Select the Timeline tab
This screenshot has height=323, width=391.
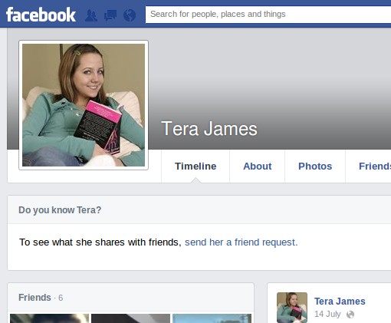pyautogui.click(x=195, y=166)
